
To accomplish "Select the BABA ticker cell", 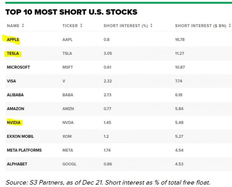I will coord(68,95).
